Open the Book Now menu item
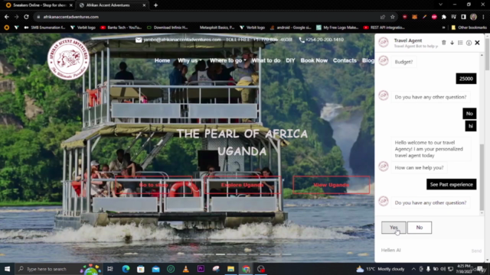490x275 pixels. (x=314, y=60)
